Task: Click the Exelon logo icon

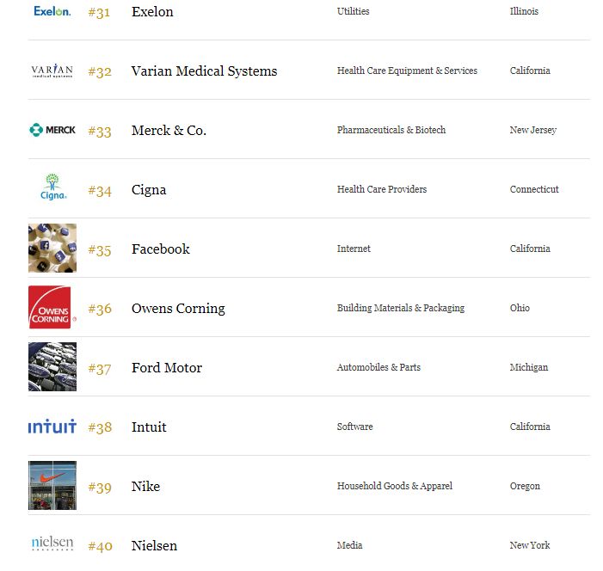Action: (x=52, y=11)
